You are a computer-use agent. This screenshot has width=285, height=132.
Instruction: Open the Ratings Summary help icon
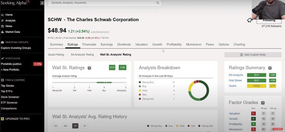tap(270, 68)
